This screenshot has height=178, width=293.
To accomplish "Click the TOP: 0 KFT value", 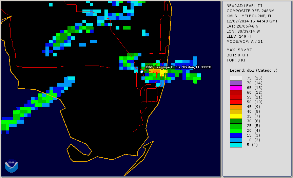I will (237, 60).
